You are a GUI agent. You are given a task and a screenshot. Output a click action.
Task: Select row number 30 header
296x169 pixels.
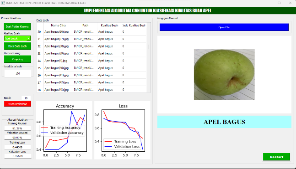coord(39,32)
